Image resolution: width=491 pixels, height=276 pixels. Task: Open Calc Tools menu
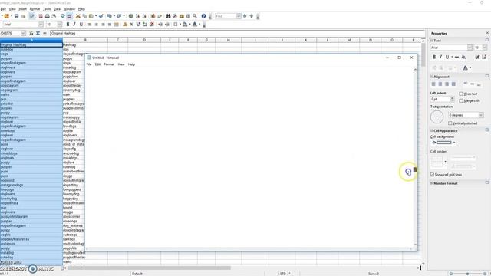pyautogui.click(x=47, y=9)
